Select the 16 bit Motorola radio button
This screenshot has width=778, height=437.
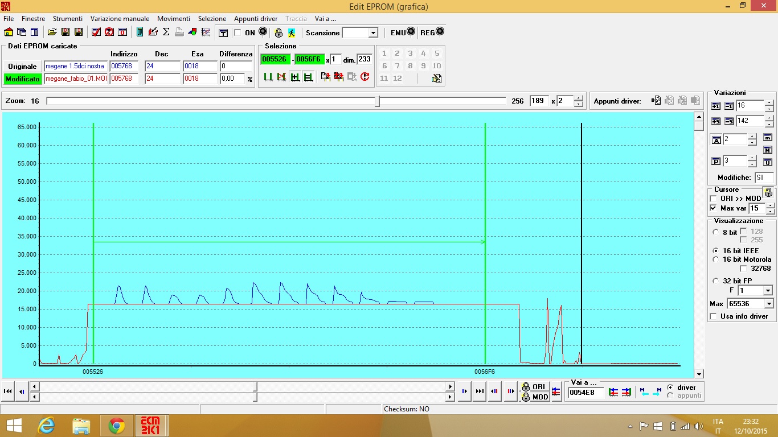[716, 259]
